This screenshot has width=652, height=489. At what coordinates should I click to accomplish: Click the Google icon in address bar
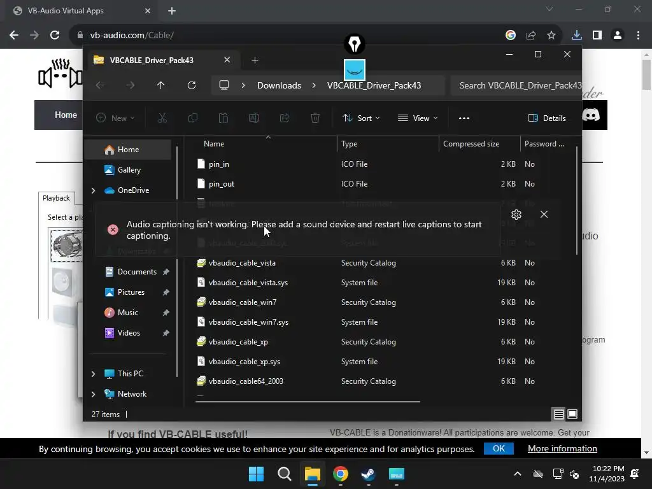click(x=511, y=36)
